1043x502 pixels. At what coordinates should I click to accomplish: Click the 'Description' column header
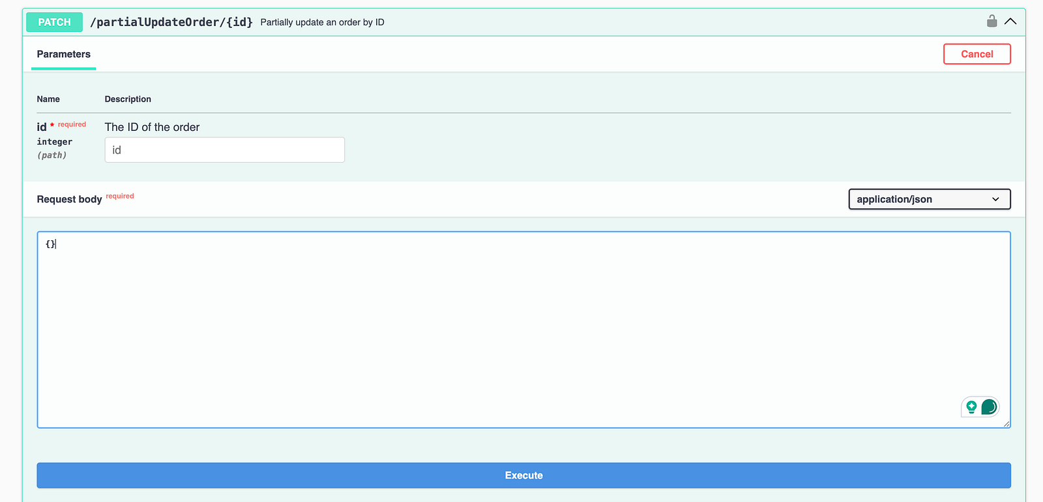click(x=128, y=99)
